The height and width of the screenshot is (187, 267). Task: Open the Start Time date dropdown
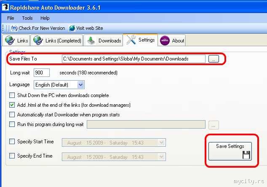161,142
